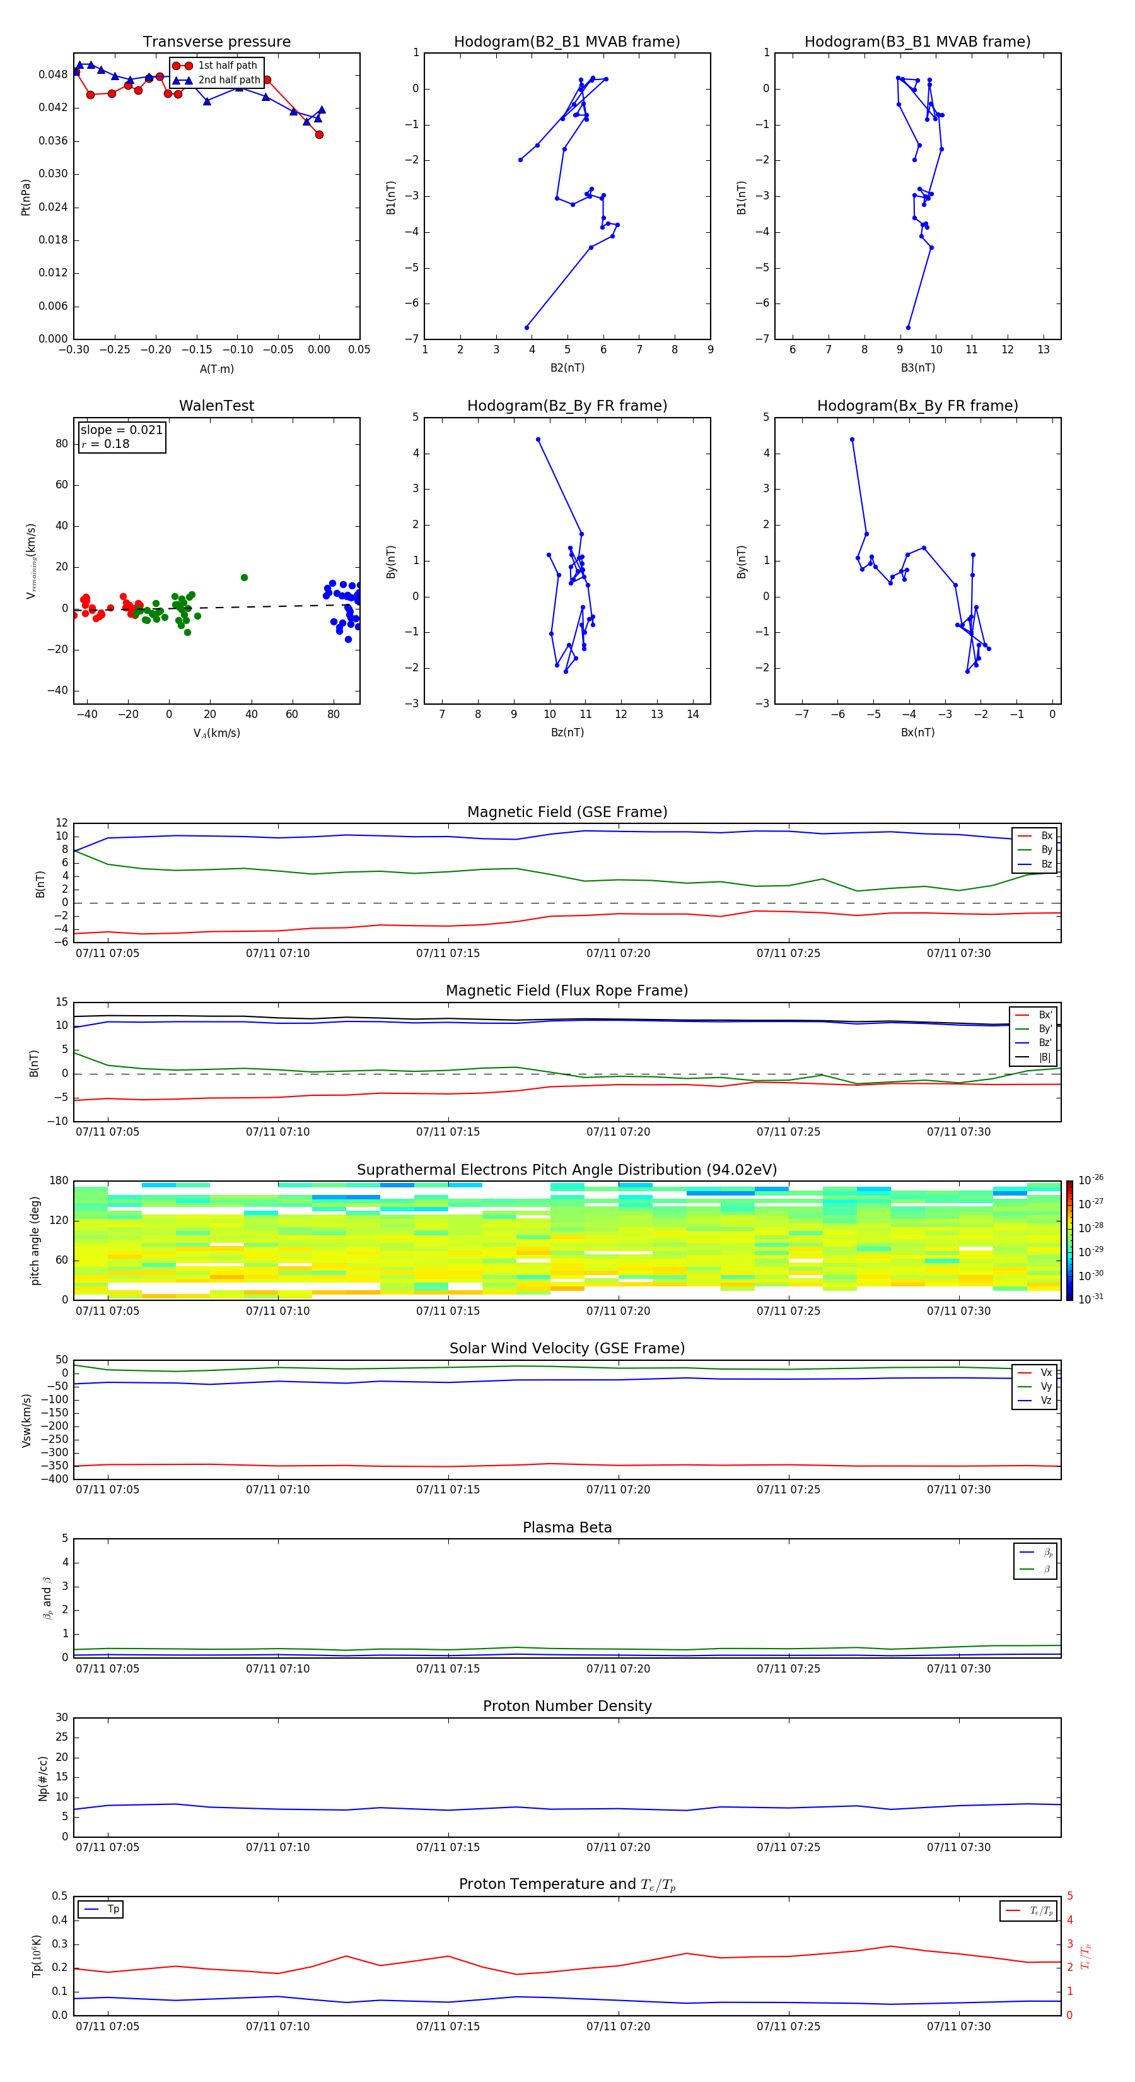
Task: Select the "2nd half path" legend entry
Action: click(216, 80)
